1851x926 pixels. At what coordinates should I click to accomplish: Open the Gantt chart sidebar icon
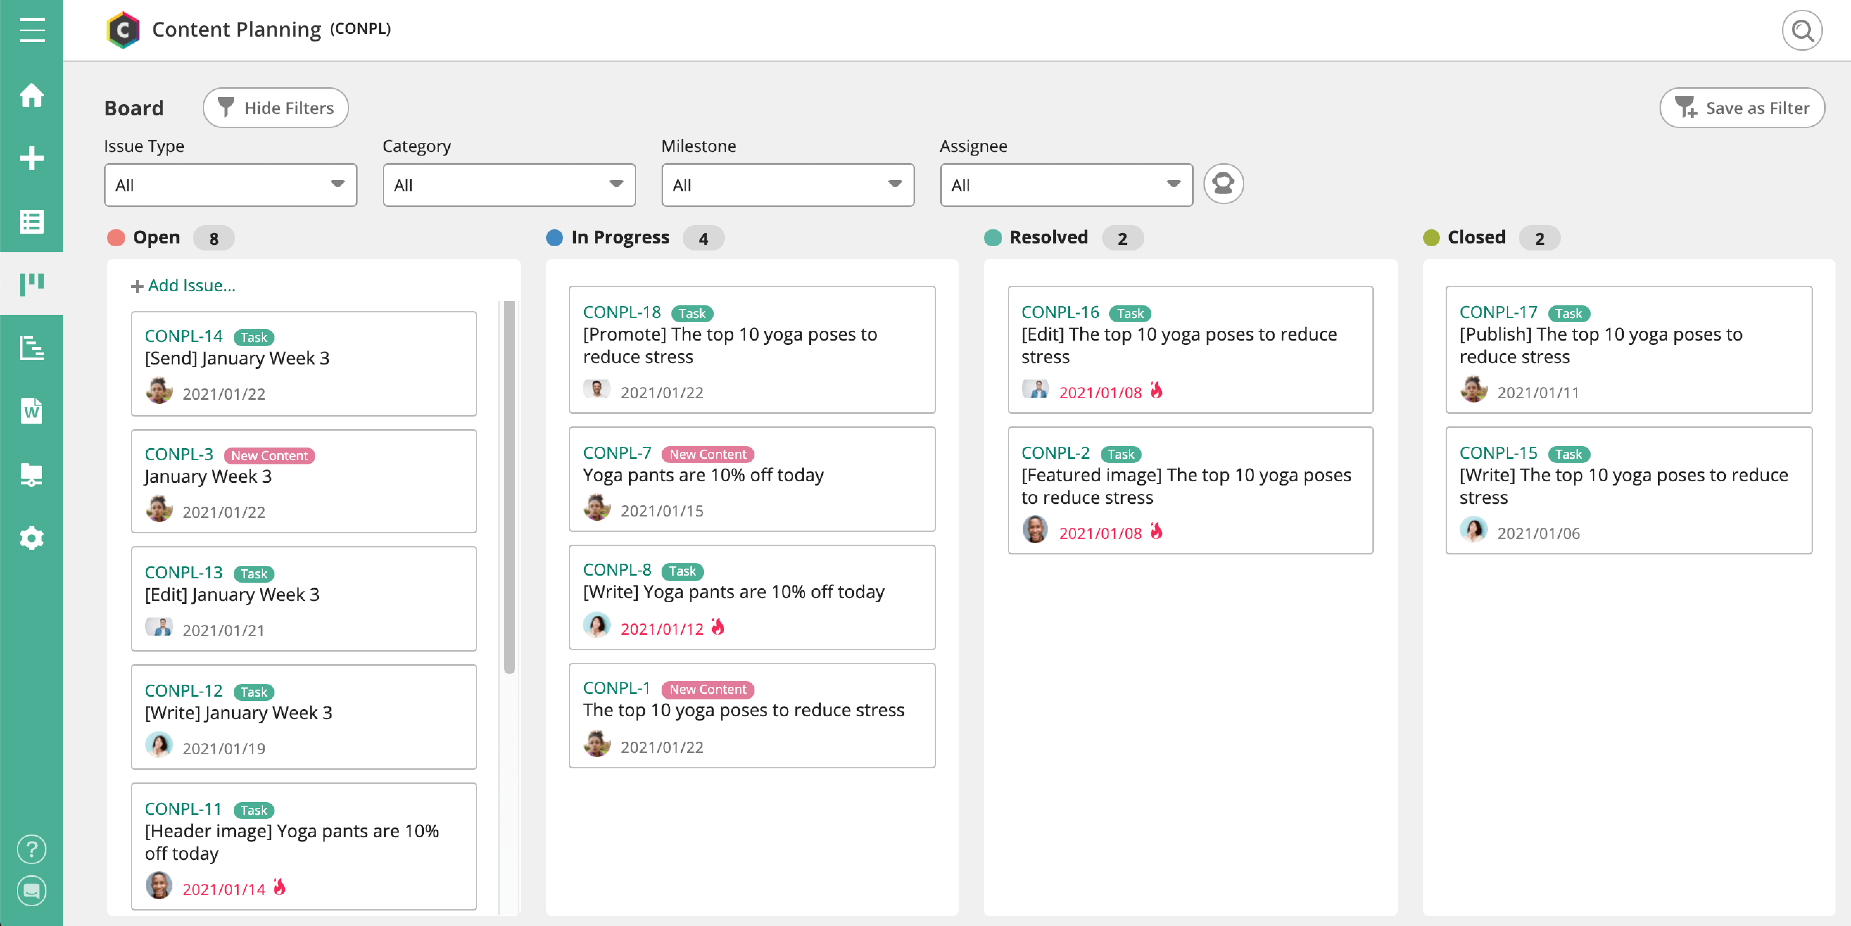pyautogui.click(x=32, y=348)
